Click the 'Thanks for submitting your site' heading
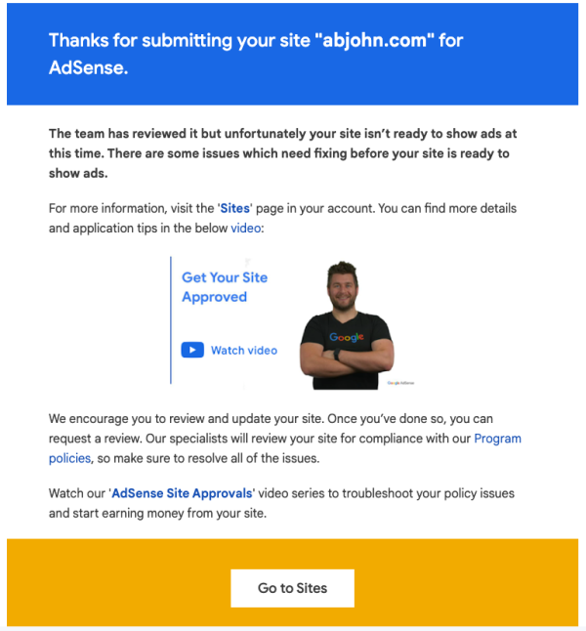This screenshot has width=586, height=631. tap(176, 41)
